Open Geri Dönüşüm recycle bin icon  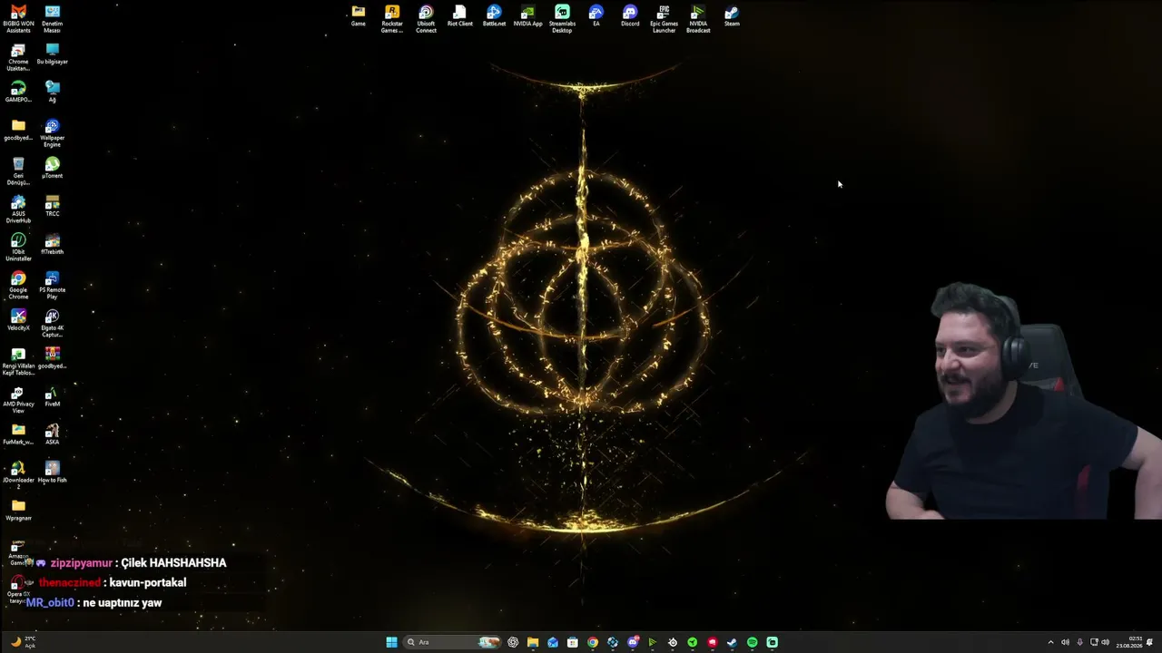(x=18, y=171)
